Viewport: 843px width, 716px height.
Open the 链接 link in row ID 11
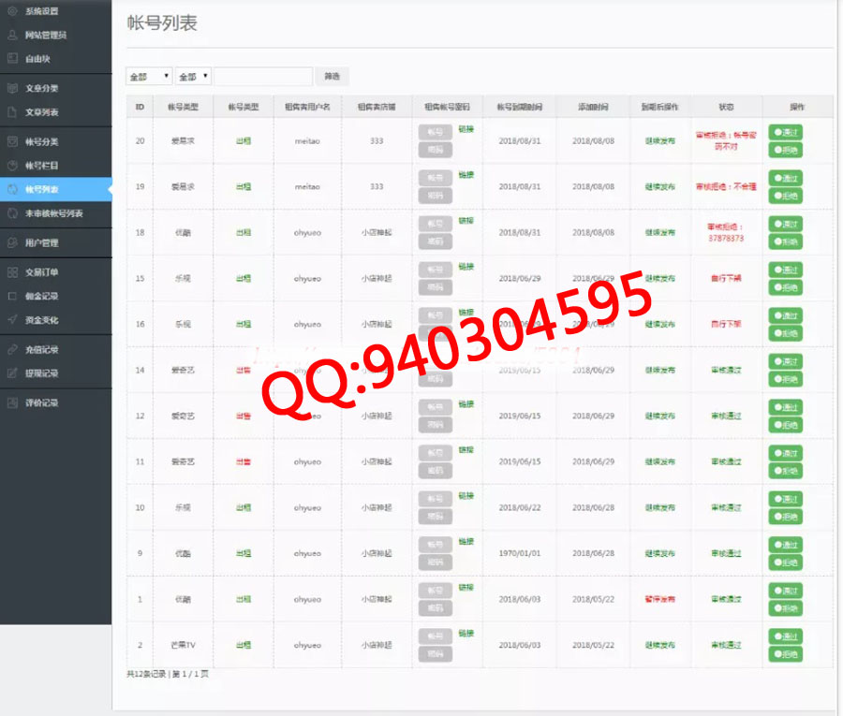point(466,449)
